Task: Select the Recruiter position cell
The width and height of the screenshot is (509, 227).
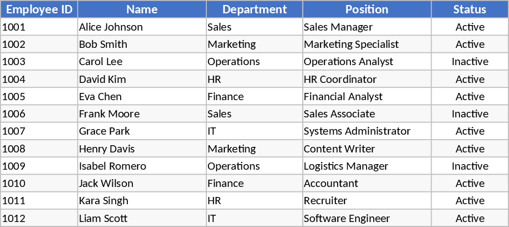Action: click(325, 201)
